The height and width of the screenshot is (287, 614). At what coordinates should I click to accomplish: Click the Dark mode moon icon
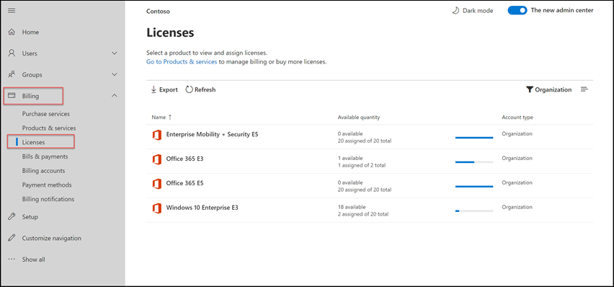pos(455,11)
